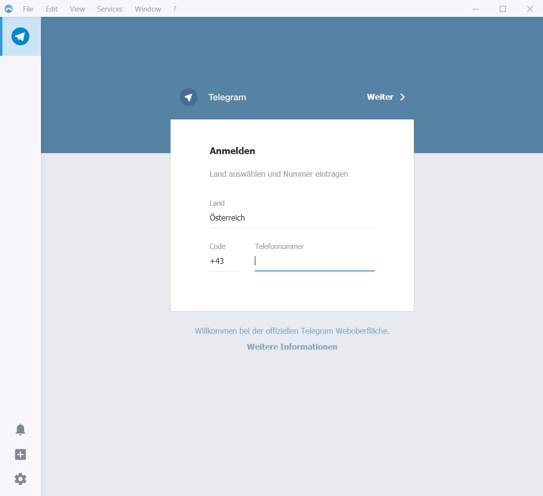The height and width of the screenshot is (496, 543).
Task: Open the View menu
Action: (77, 9)
